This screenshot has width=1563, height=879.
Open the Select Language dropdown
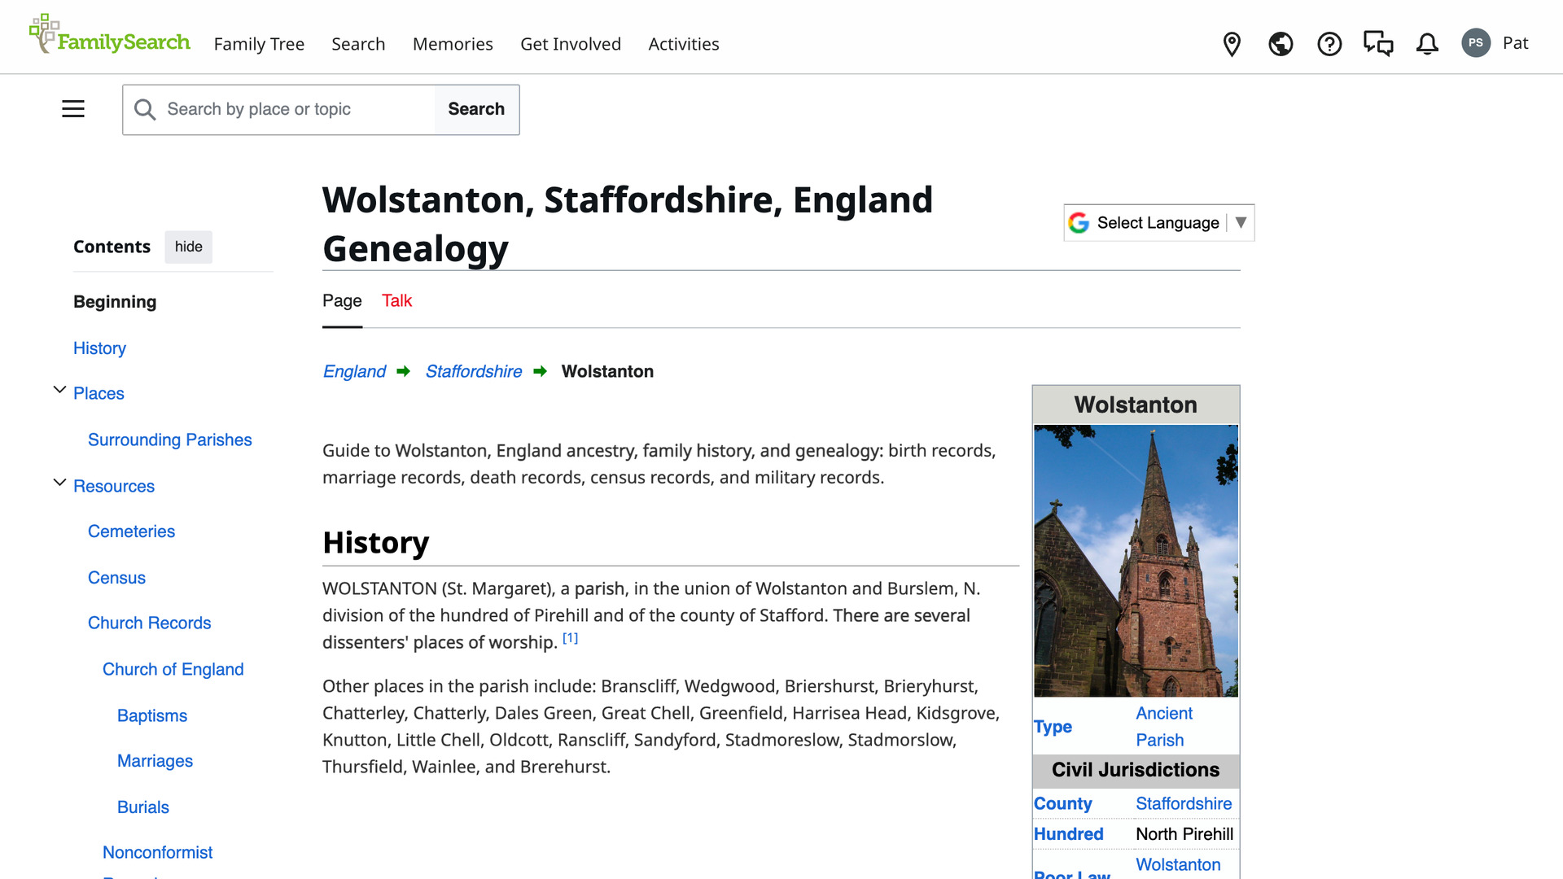[1158, 223]
